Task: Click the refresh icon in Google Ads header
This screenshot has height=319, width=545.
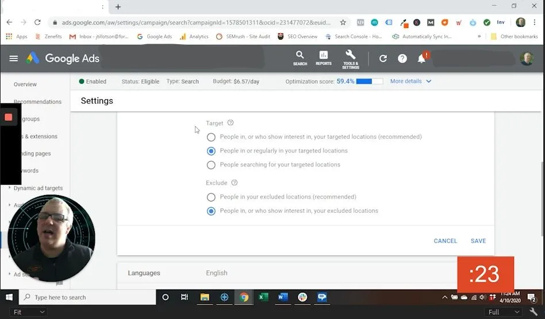Action: 383,59
